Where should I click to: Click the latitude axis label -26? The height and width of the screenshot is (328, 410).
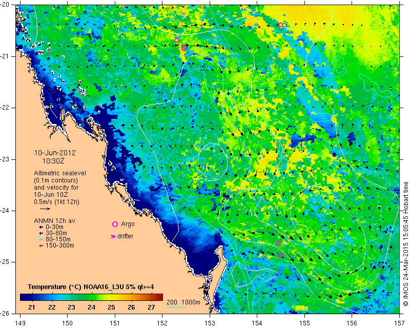(5, 313)
